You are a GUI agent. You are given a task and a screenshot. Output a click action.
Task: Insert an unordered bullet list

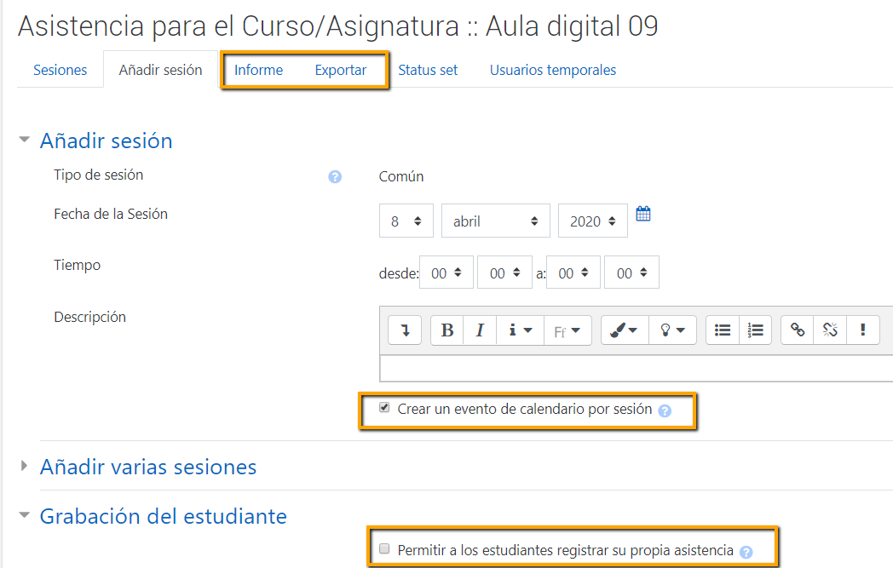point(722,330)
